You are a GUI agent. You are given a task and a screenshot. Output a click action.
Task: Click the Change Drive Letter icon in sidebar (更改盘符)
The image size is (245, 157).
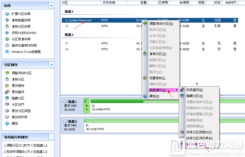7,92
